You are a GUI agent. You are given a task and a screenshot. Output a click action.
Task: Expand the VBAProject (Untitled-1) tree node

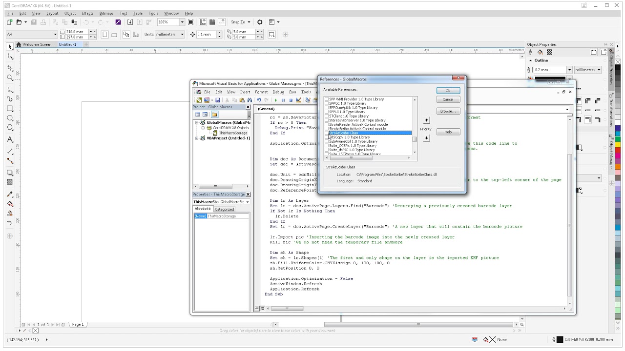coord(197,138)
